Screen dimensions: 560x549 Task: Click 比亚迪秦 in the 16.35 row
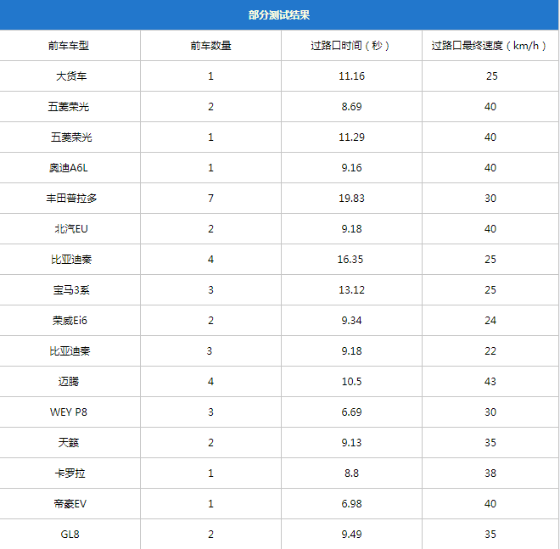(71, 260)
